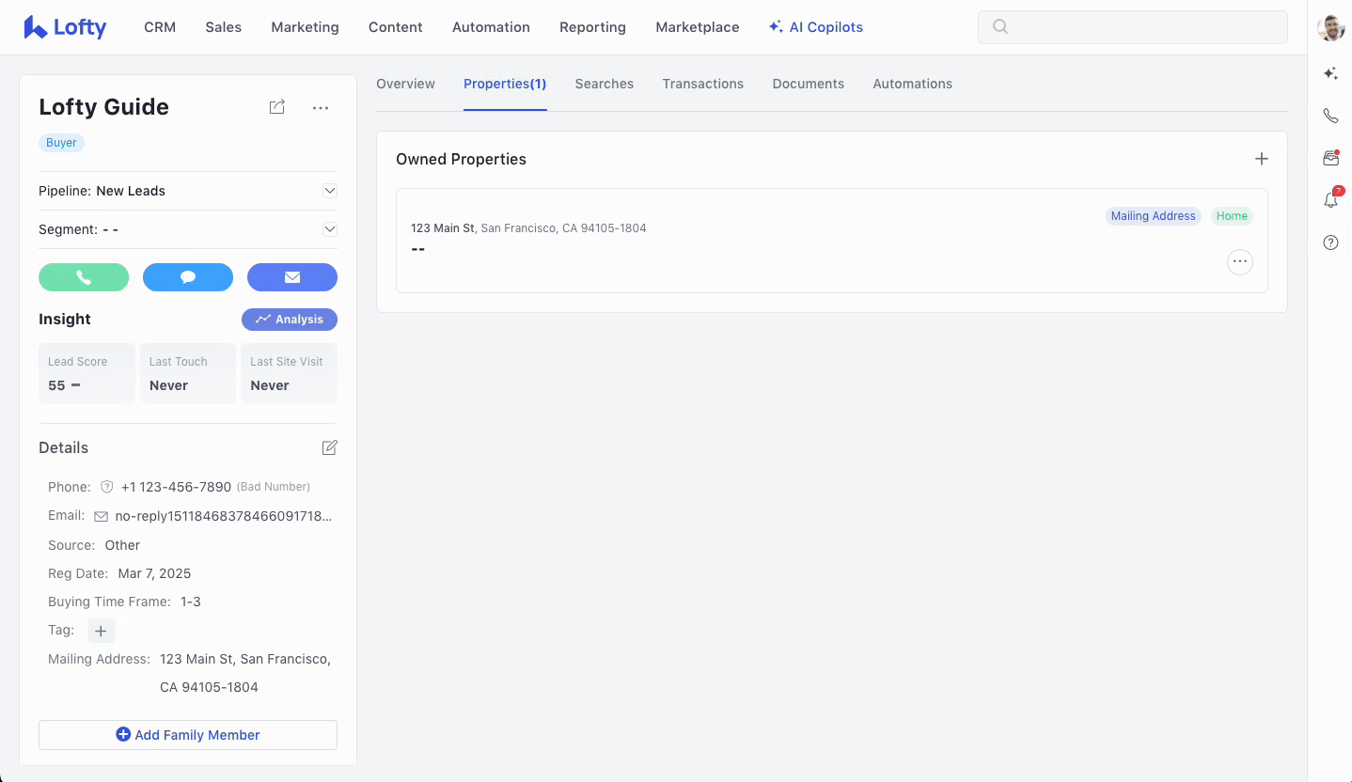The height and width of the screenshot is (782, 1352).
Task: Click the purple email envelope button
Action: tap(291, 277)
